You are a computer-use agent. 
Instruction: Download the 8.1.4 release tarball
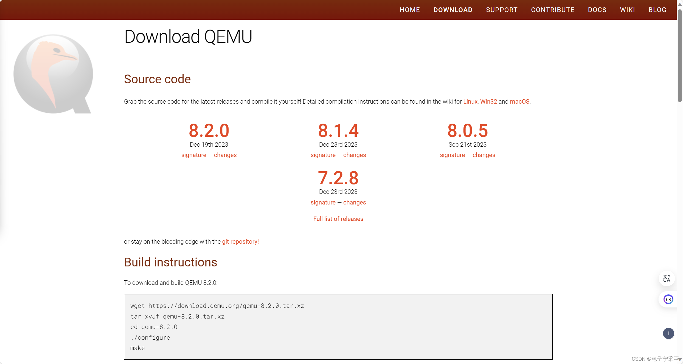coord(338,130)
